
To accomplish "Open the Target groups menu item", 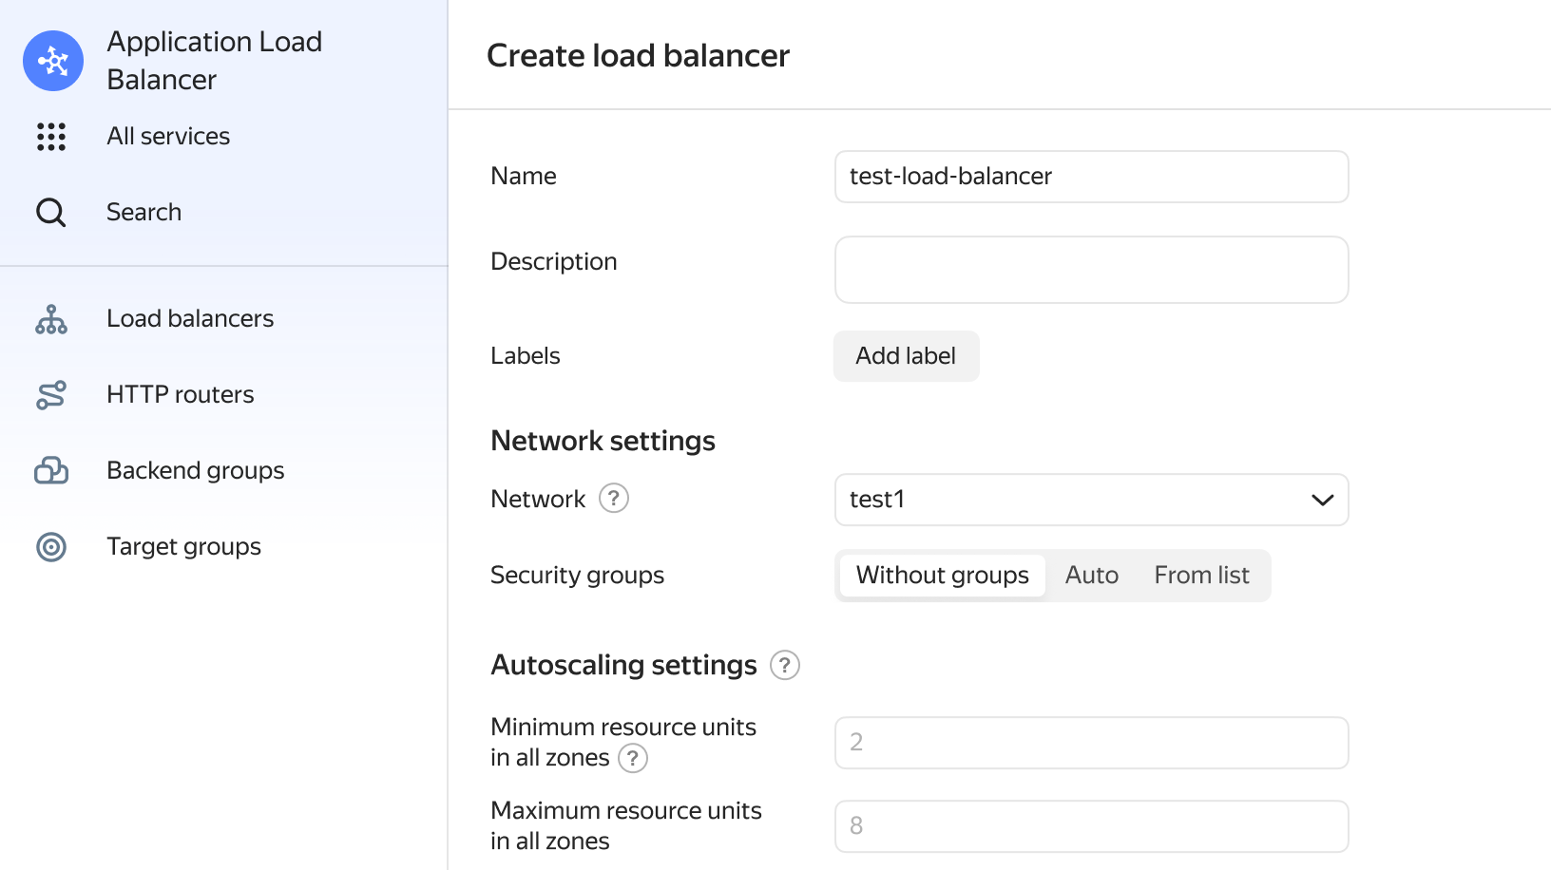I will 184,547.
